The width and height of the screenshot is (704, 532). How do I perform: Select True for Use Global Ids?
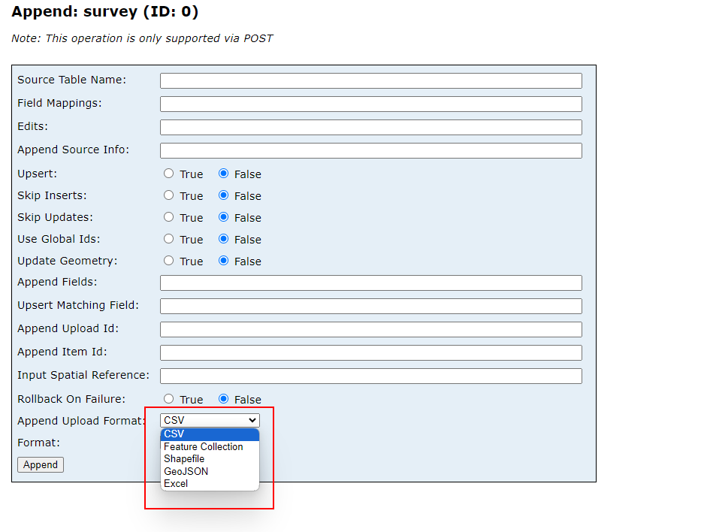[x=169, y=239]
